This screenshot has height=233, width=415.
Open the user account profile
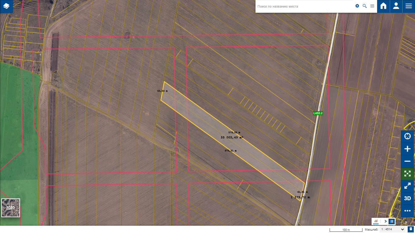396,6
